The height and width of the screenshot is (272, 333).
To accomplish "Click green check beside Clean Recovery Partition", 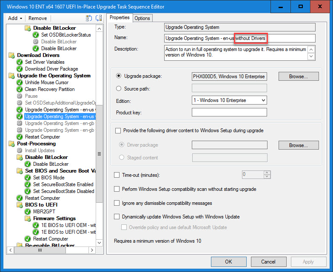I will pyautogui.click(x=20, y=89).
